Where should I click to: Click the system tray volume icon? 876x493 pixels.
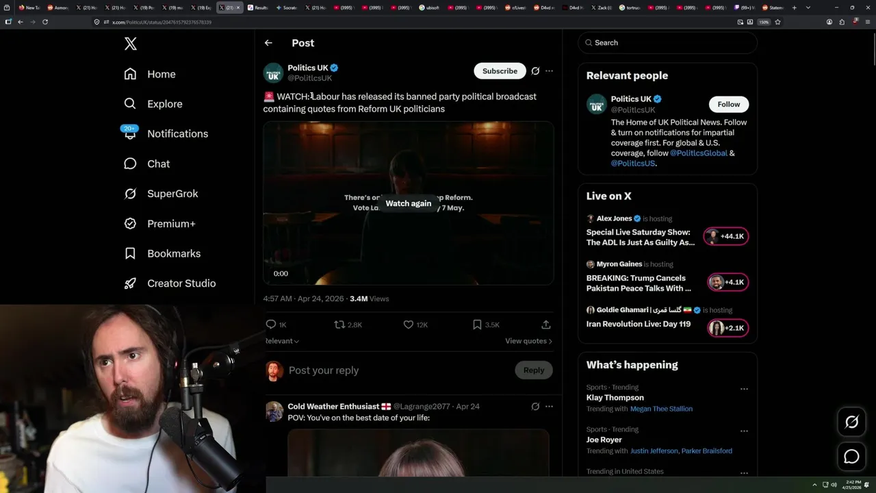(x=834, y=485)
